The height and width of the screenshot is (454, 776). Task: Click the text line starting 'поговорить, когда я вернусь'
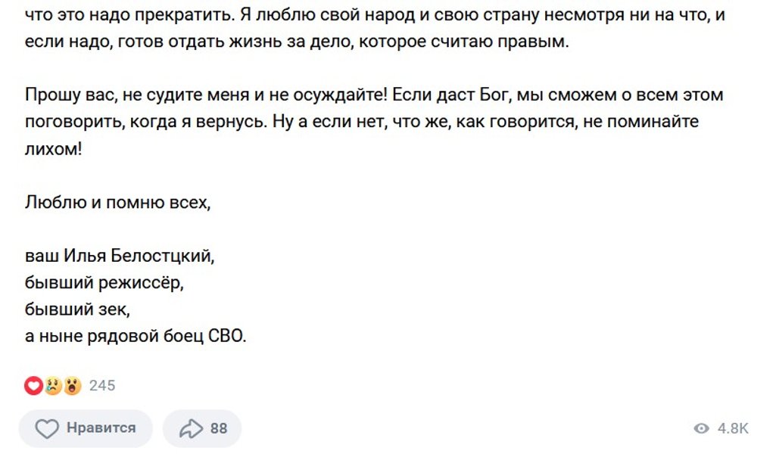pos(362,122)
